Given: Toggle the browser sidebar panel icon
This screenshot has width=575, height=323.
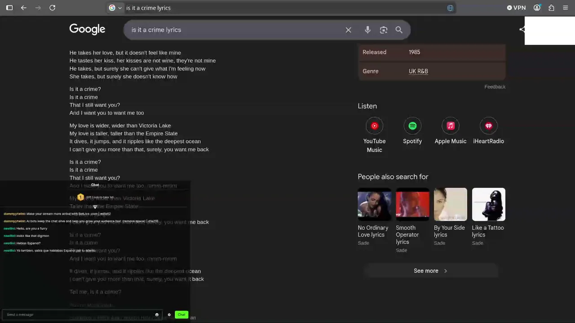Looking at the screenshot, I should pos(9,8).
